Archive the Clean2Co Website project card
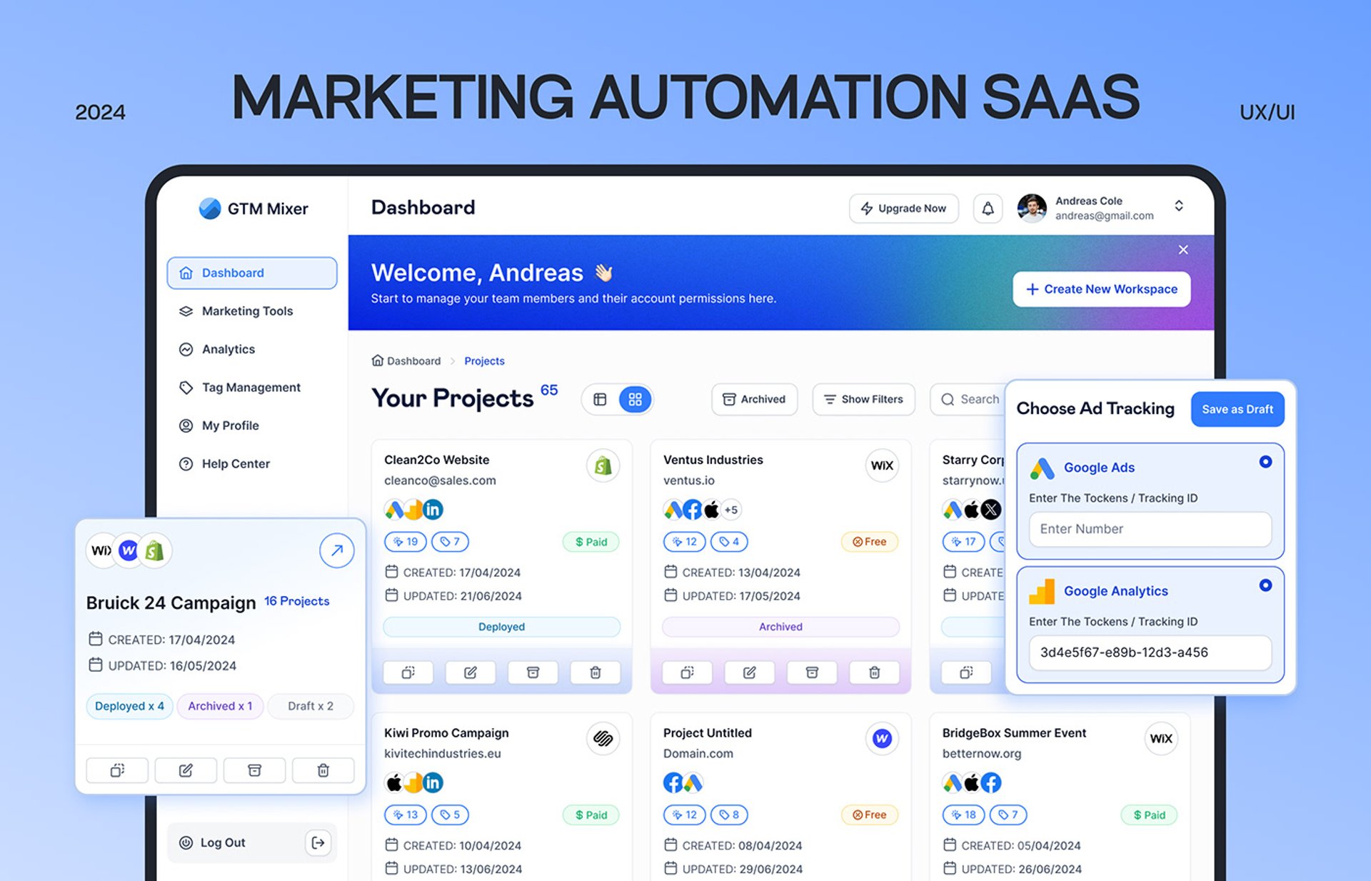This screenshot has width=1371, height=881. point(533,673)
